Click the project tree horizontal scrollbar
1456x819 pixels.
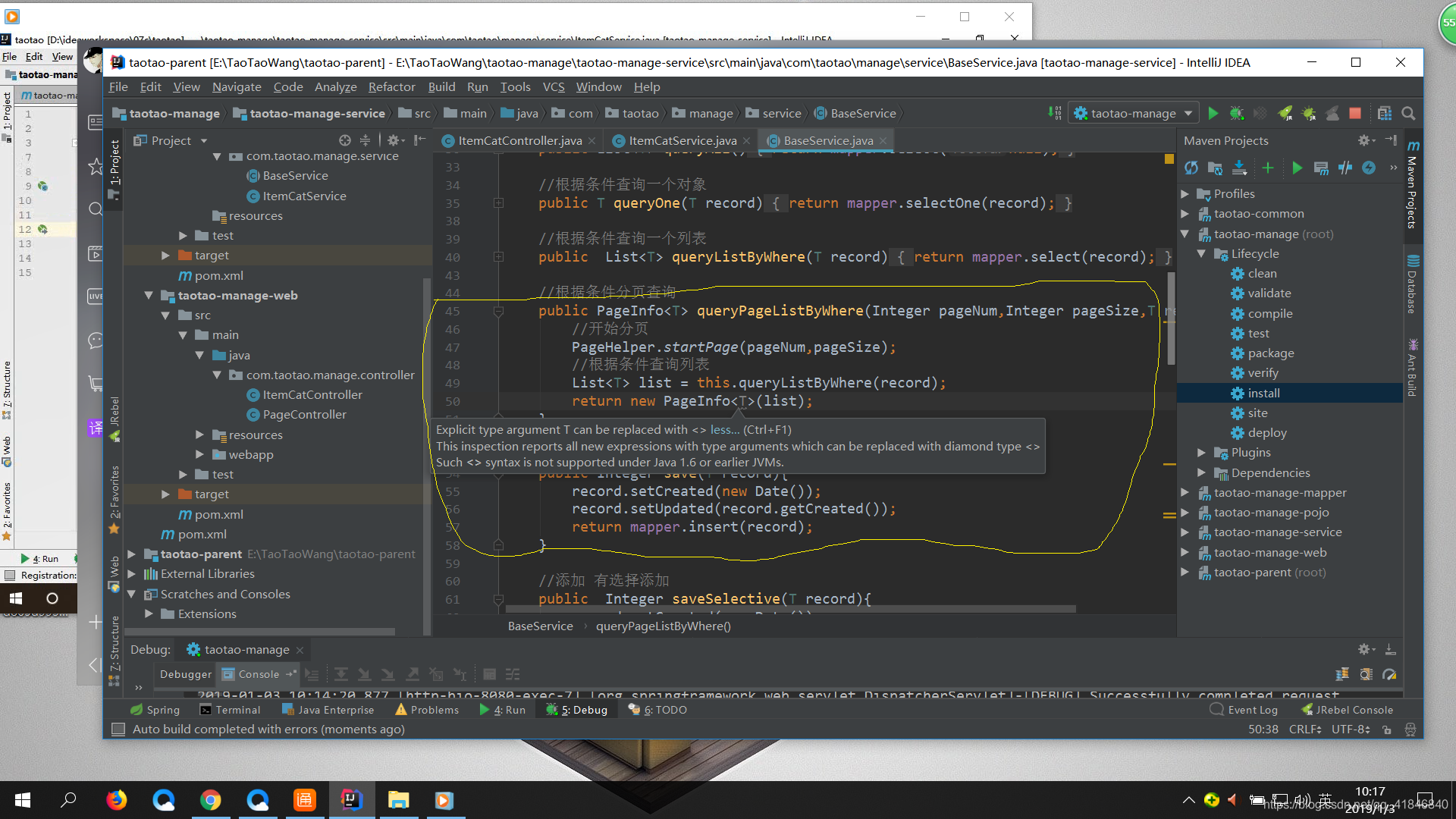[259, 631]
